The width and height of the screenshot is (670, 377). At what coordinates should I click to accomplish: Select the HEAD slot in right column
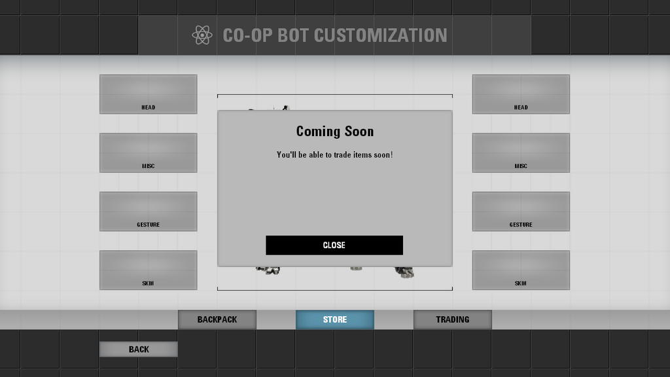[x=521, y=94]
